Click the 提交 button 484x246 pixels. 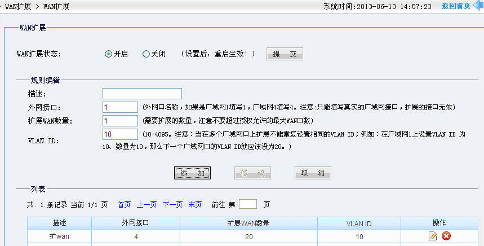[x=285, y=54]
